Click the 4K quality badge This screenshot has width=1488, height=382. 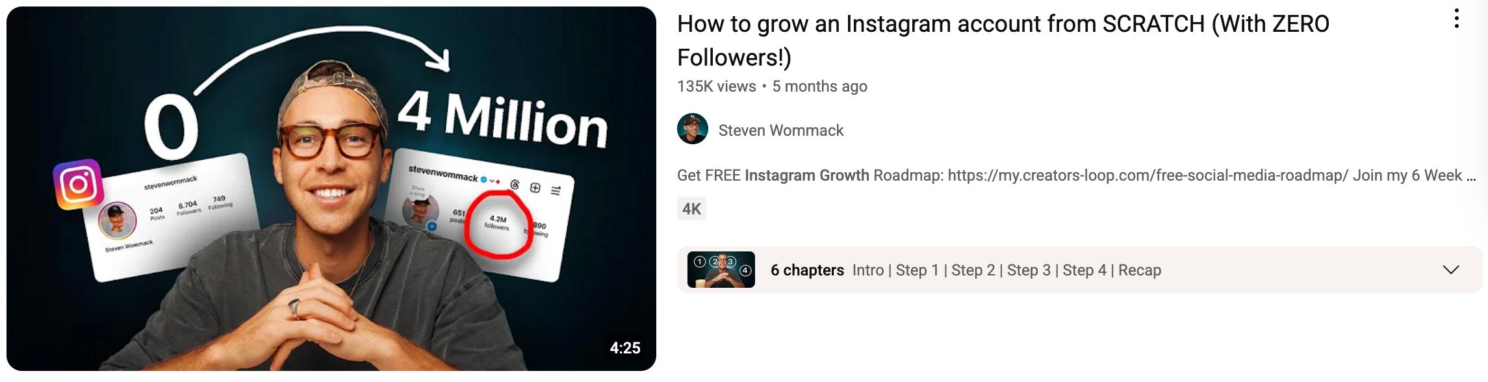click(691, 209)
